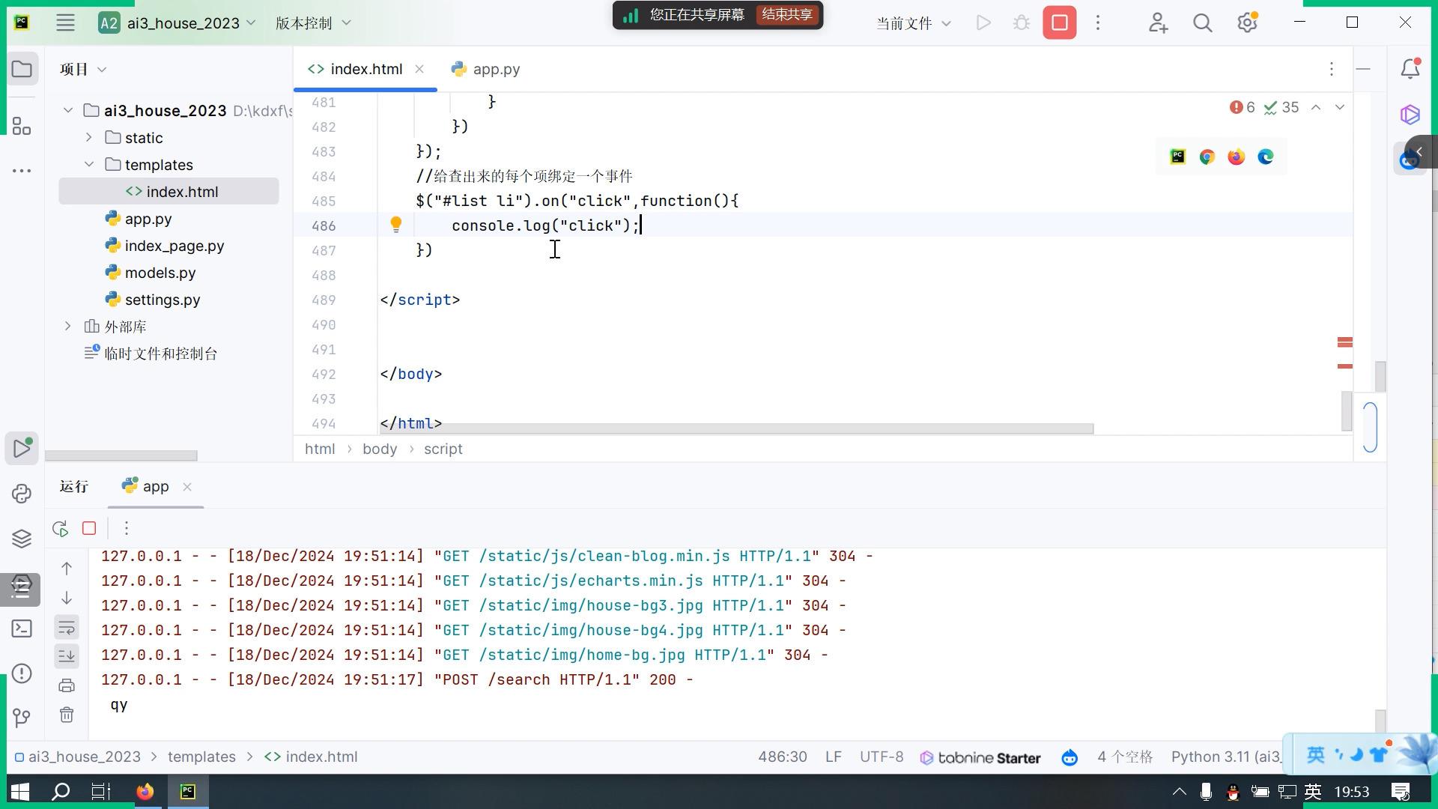The height and width of the screenshot is (809, 1438).
Task: Open Search Everywhere magnifier
Action: (1203, 22)
